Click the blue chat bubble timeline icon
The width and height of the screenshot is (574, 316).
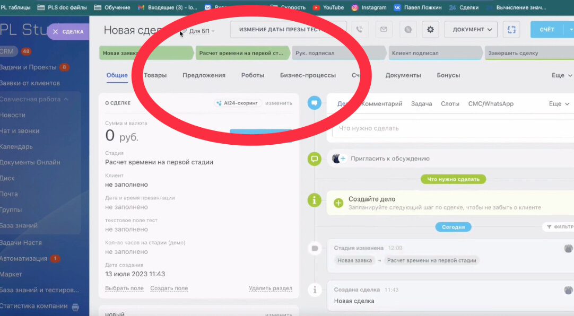pos(314,103)
